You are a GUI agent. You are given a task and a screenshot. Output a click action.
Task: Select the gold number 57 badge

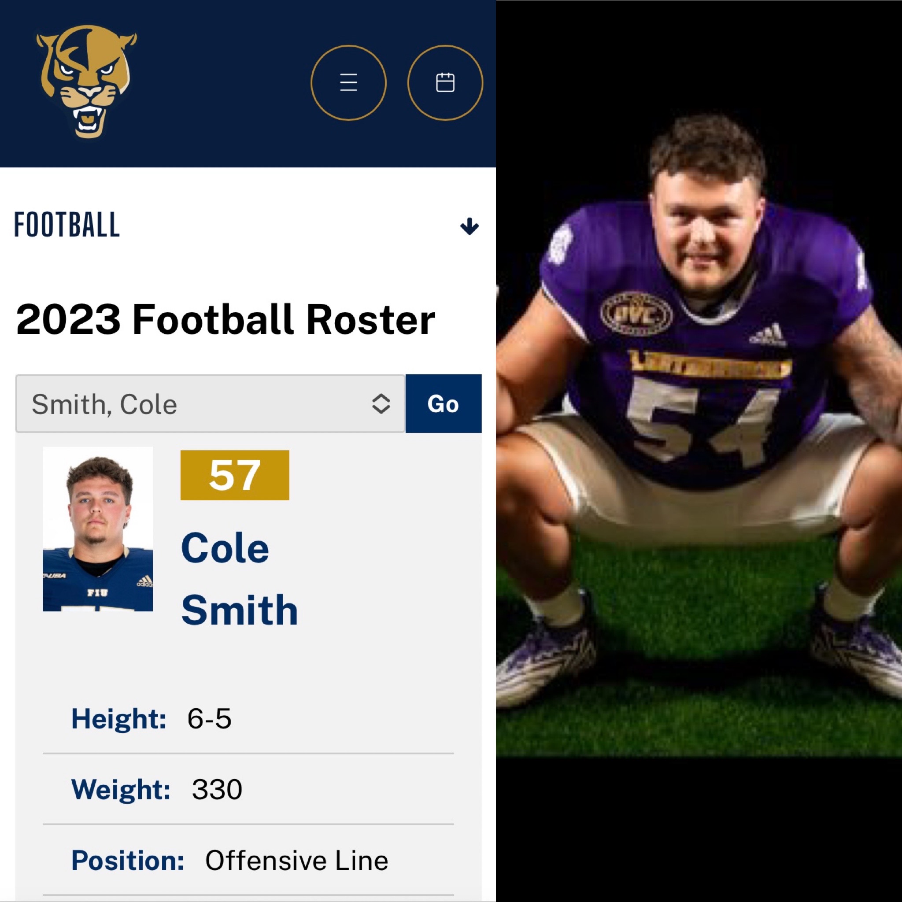point(234,475)
